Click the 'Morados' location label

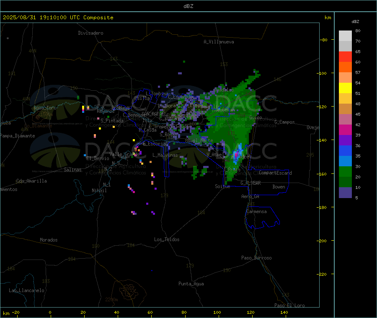click(49, 240)
